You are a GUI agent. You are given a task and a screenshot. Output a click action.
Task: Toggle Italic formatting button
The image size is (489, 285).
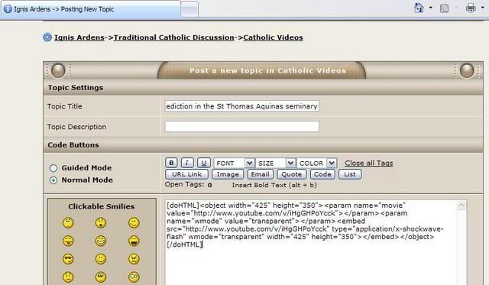coord(187,163)
